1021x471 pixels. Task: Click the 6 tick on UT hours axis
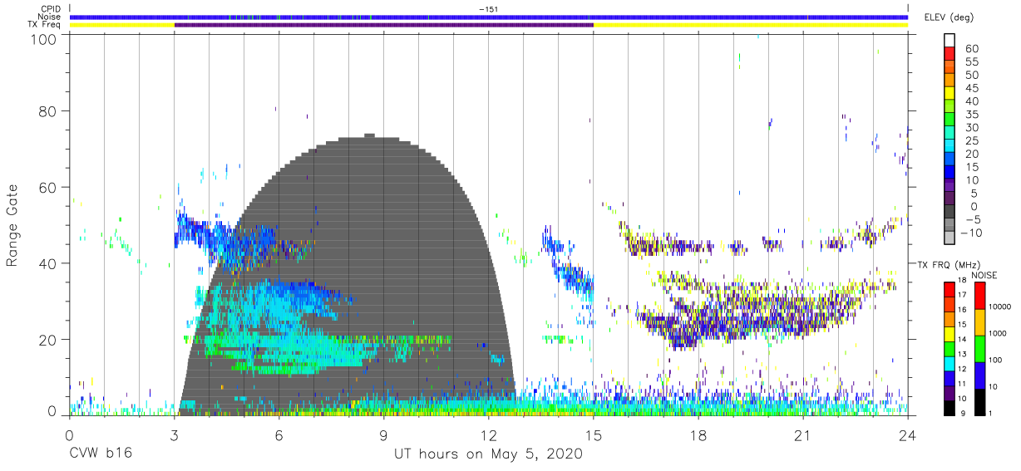tap(279, 436)
